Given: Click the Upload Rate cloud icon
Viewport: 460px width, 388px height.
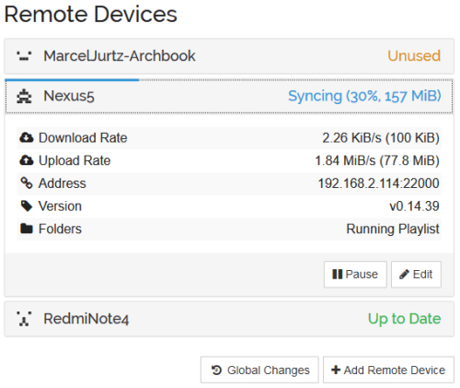Looking at the screenshot, I should point(27,160).
